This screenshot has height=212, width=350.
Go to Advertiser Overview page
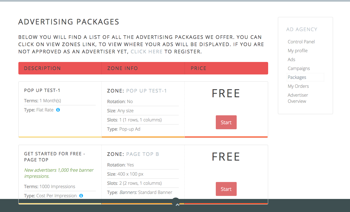pos(298,98)
